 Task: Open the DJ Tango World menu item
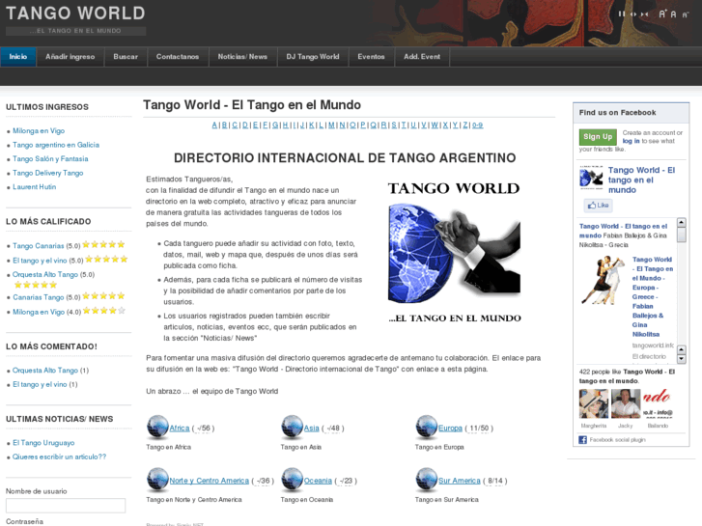click(313, 57)
